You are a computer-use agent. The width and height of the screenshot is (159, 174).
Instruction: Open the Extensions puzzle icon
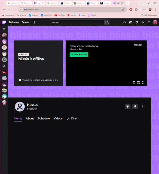(x=136, y=10)
